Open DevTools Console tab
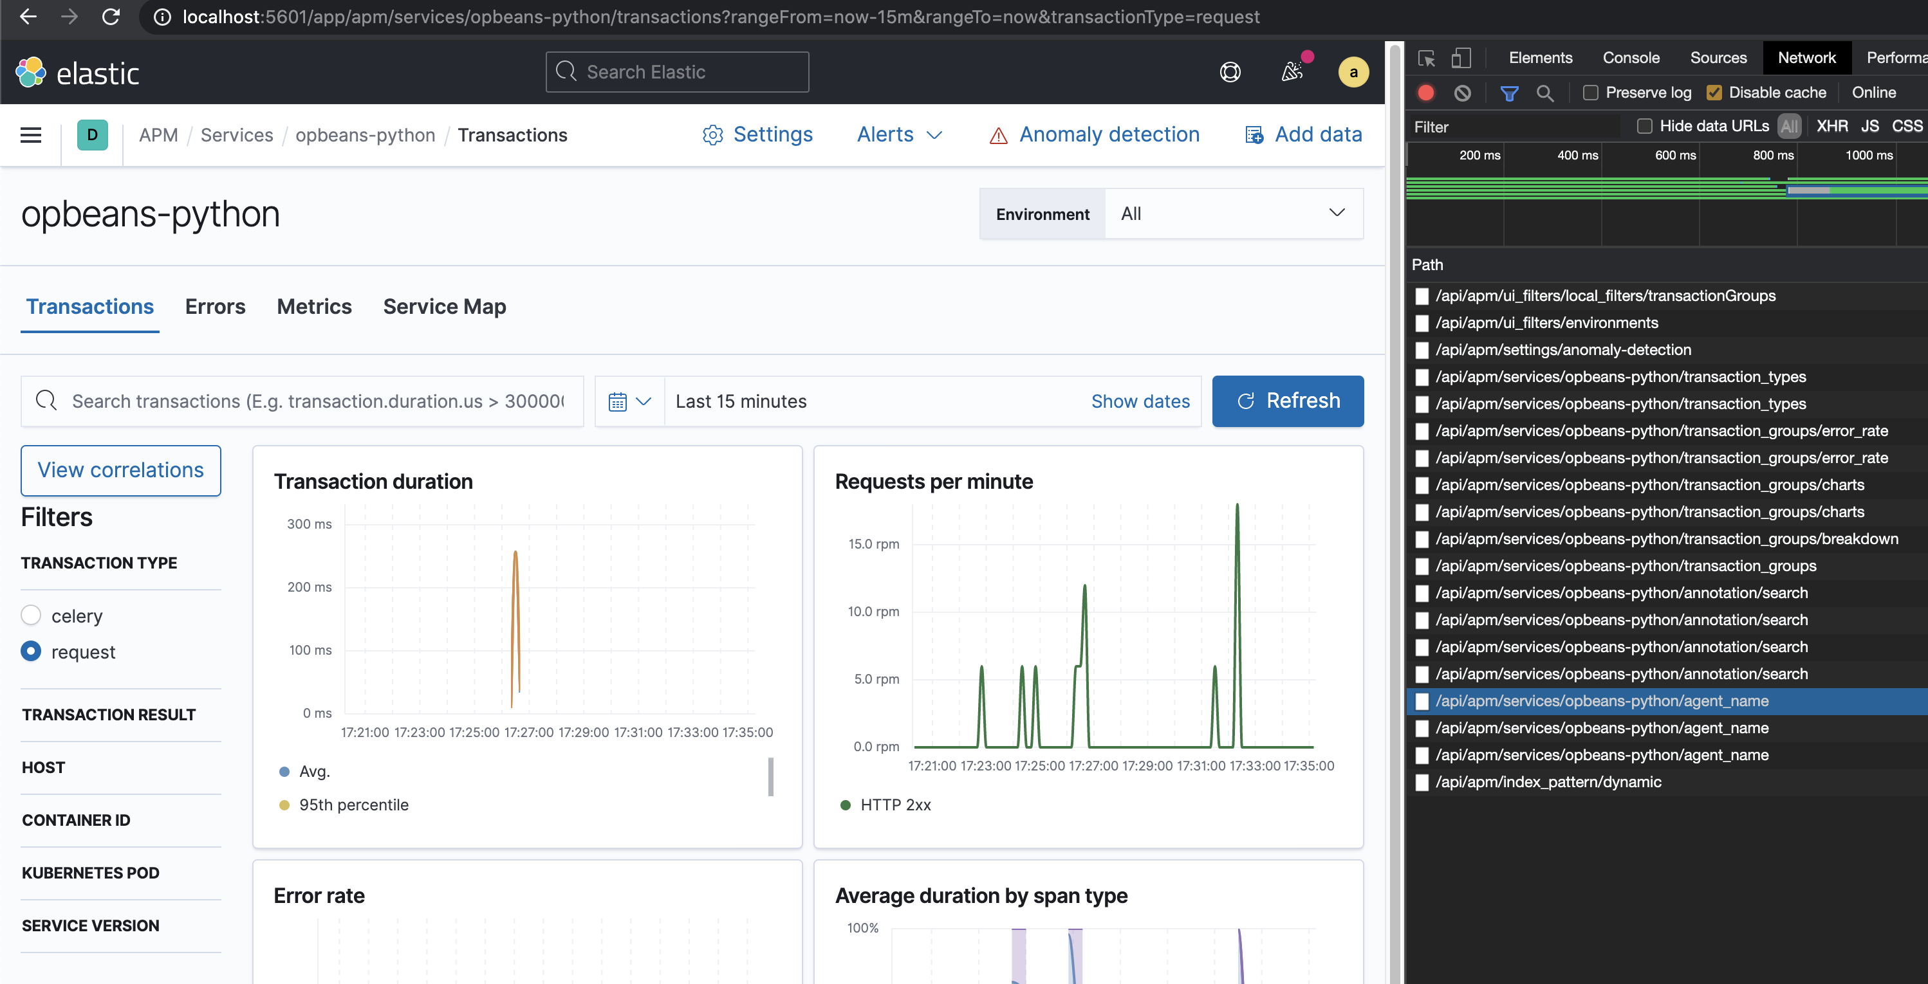 1631,58
